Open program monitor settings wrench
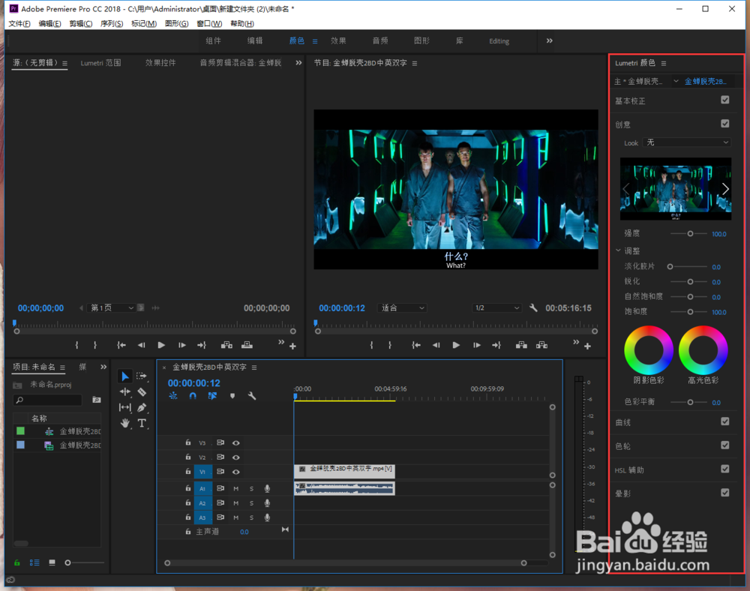 [533, 308]
